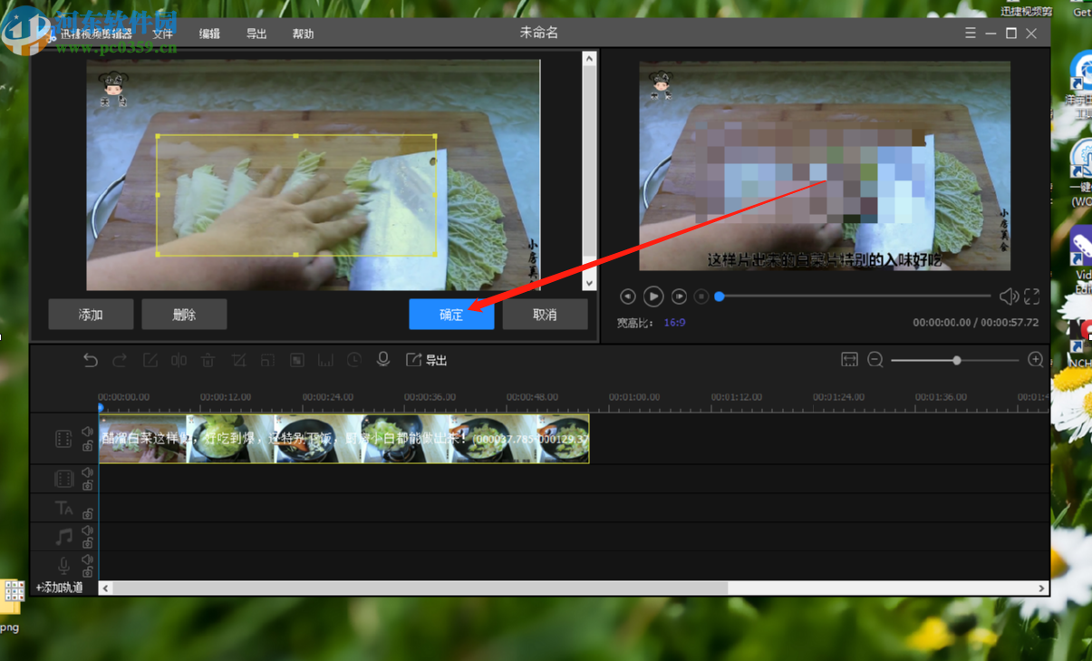Click the 添加 button
Viewport: 1092px width, 661px height.
point(91,315)
